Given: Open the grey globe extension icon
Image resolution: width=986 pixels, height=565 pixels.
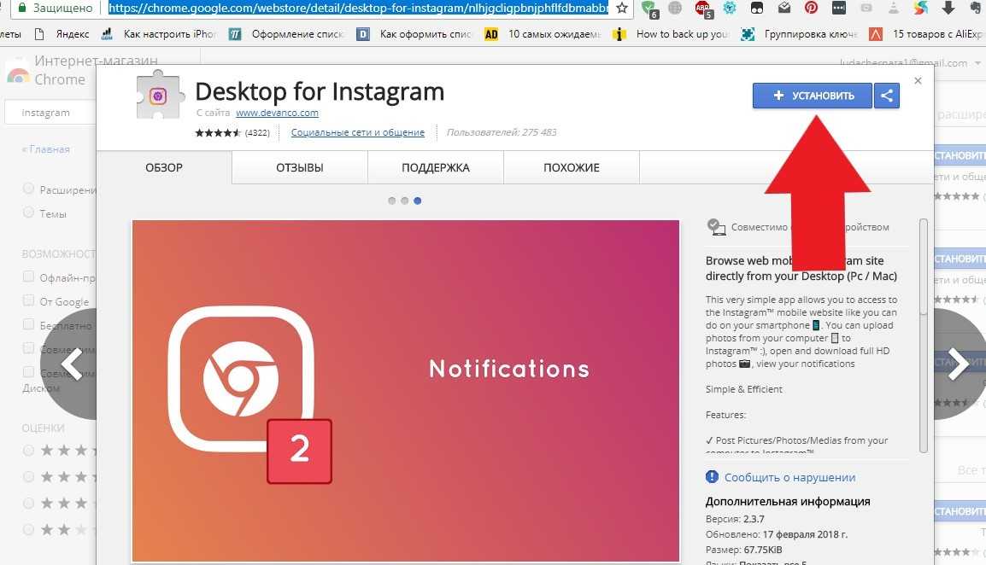Looking at the screenshot, I should (675, 9).
